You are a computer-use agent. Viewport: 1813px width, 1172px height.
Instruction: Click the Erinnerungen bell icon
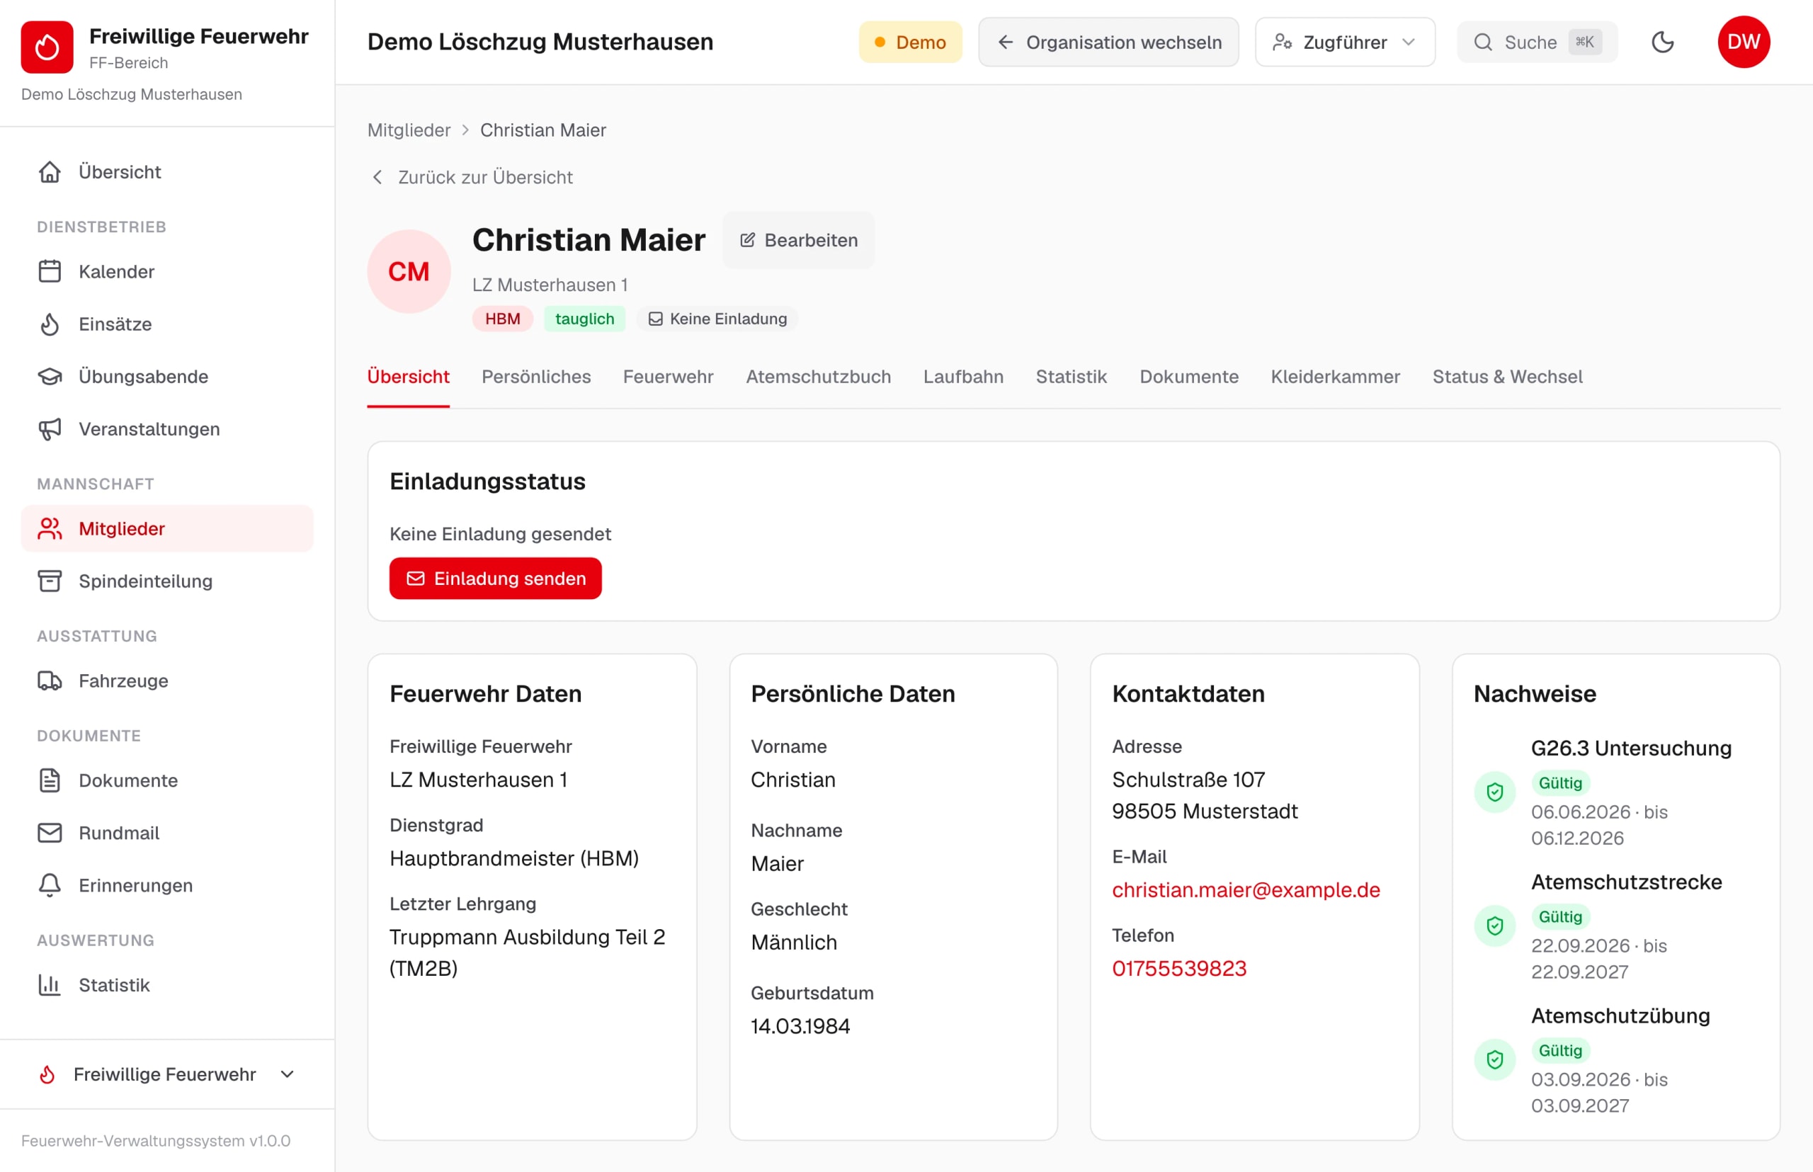50,886
